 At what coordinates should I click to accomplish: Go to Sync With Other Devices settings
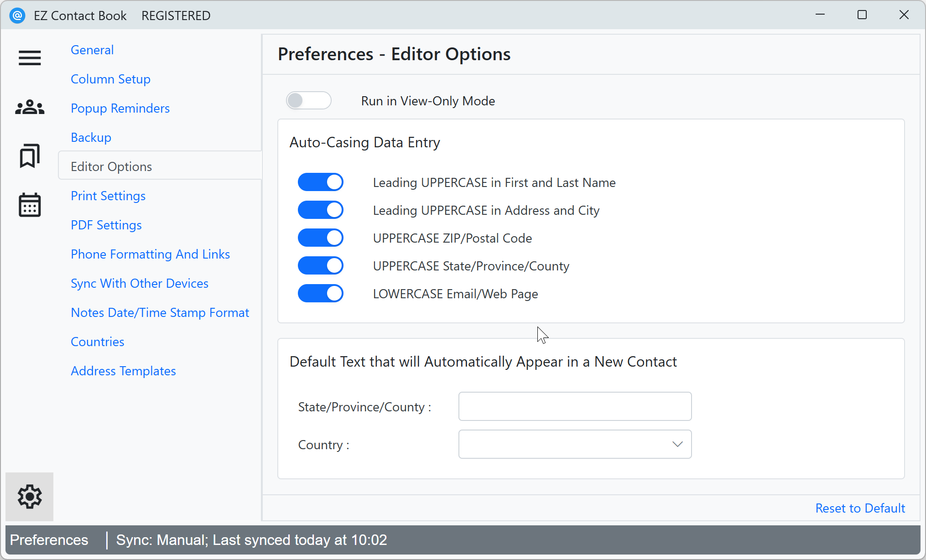click(x=139, y=283)
